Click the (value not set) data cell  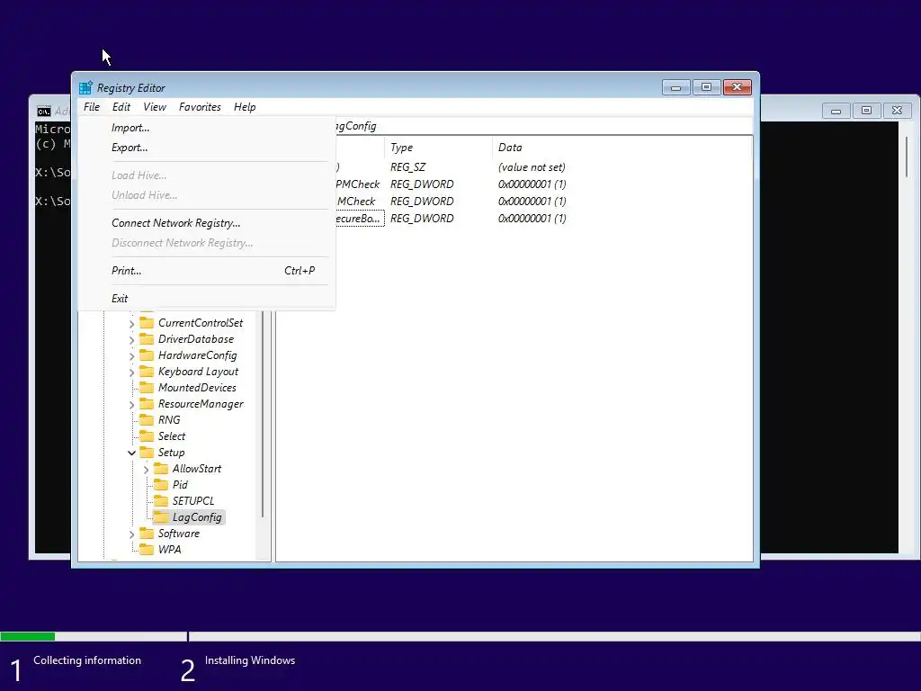tap(532, 166)
